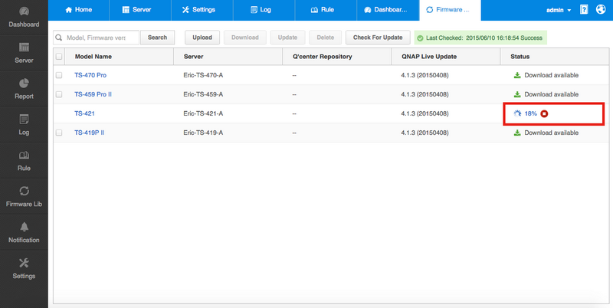Click the Eric-TS-470-A server cell

203,75
